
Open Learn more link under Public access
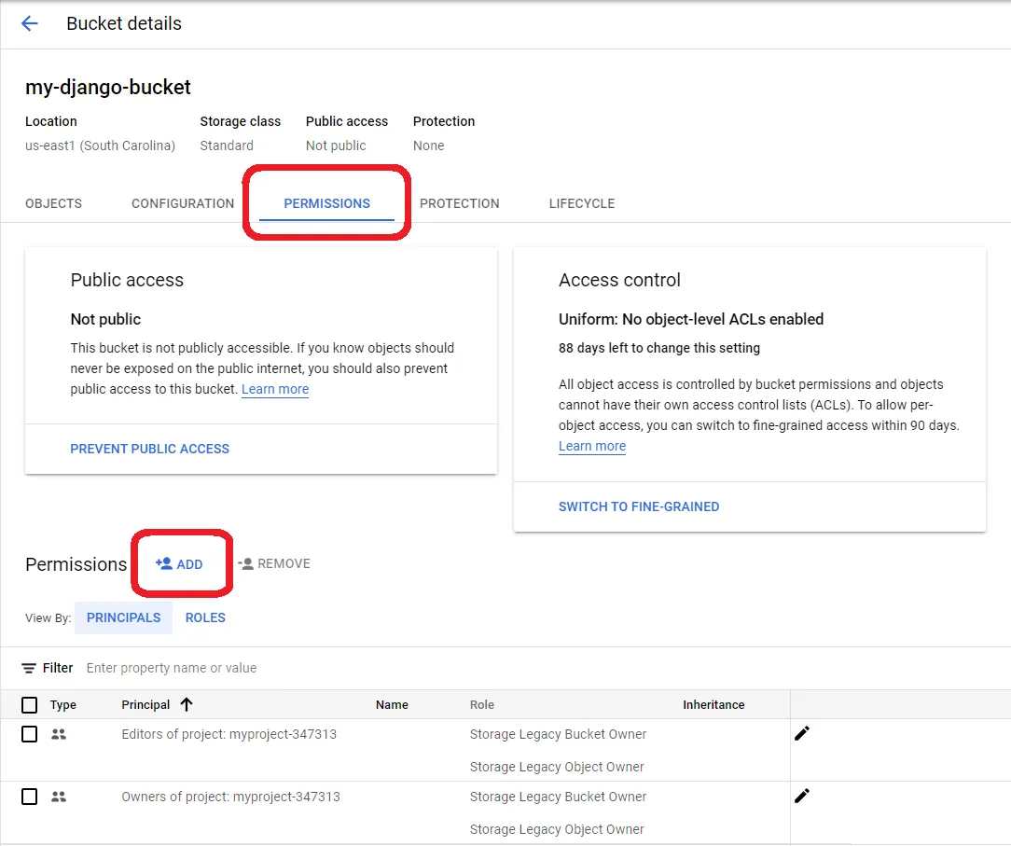(275, 389)
